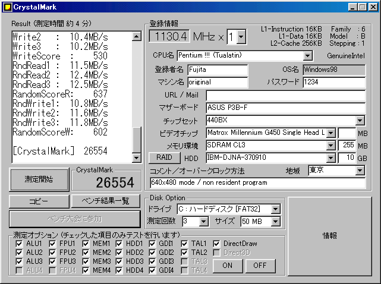Image resolution: width=381 pixels, height=284 pixels.
Task: Click the RAID button
Action: click(x=165, y=157)
